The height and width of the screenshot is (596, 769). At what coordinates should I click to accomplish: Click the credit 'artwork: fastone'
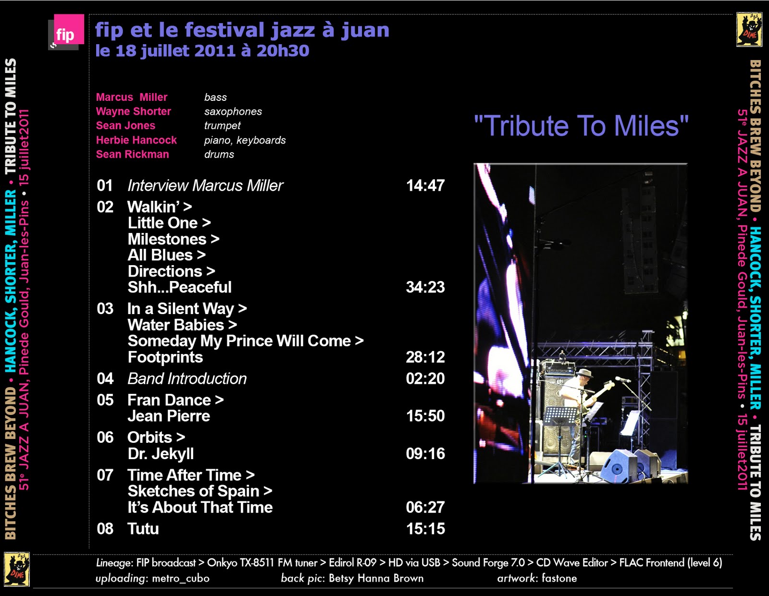pos(537,578)
